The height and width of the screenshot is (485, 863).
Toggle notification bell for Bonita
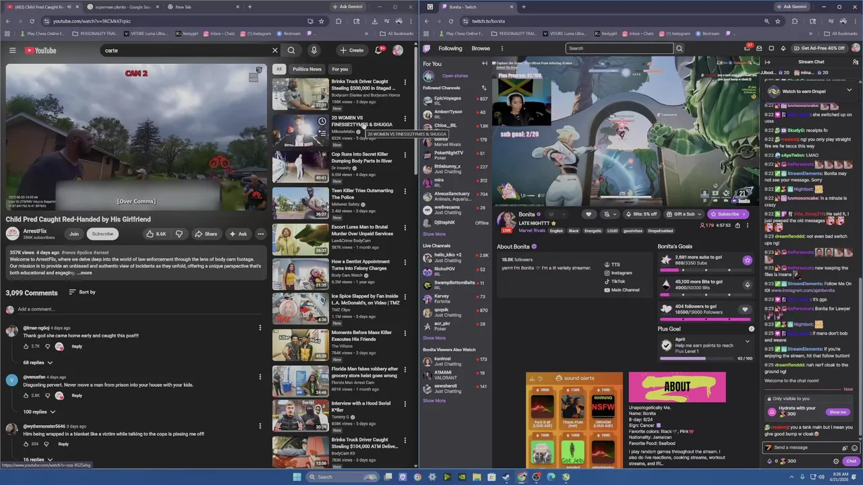[x=609, y=214]
